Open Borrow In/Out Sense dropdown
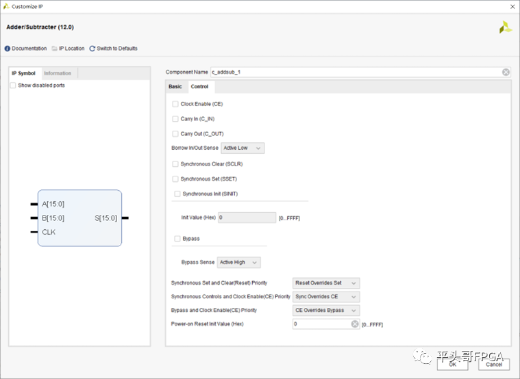Image resolution: width=520 pixels, height=379 pixels. pos(243,148)
